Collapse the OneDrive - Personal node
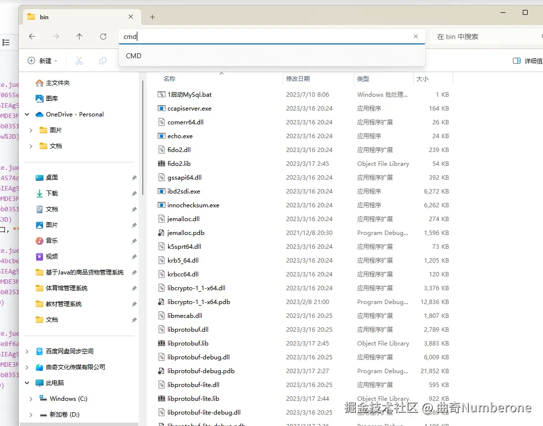543x426 pixels. click(x=27, y=114)
